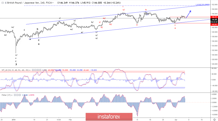
Task: Click the 4.0000 Fisher pane axis label
Action: point(215,94)
